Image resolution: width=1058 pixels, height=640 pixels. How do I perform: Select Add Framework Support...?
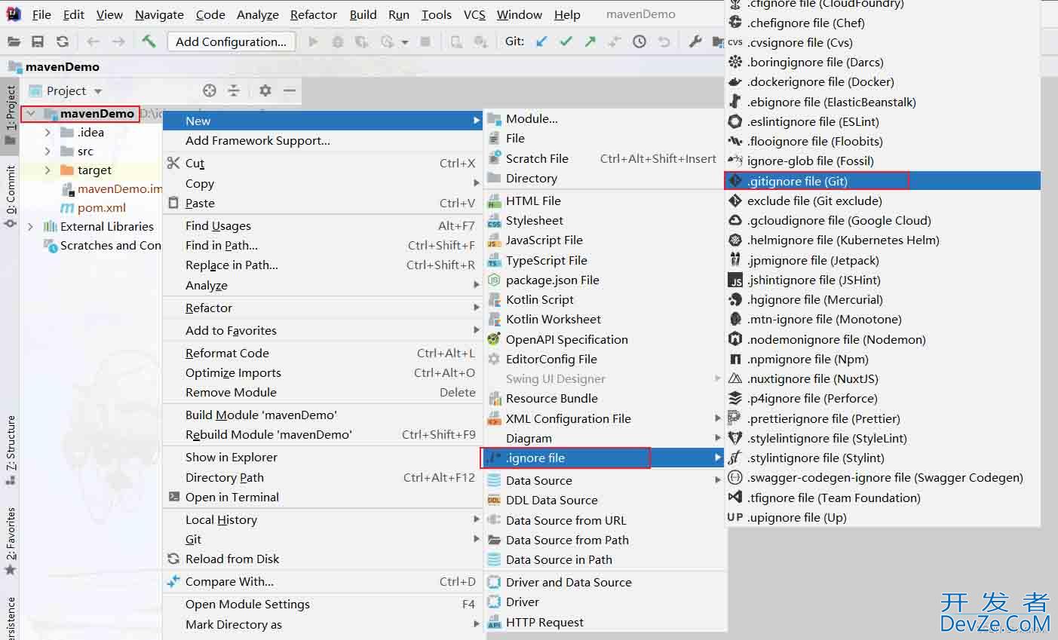(x=323, y=140)
